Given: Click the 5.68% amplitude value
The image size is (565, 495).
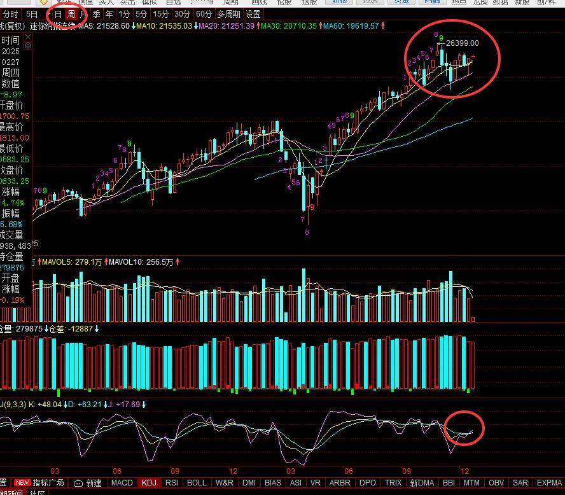Looking at the screenshot, I should (11, 225).
